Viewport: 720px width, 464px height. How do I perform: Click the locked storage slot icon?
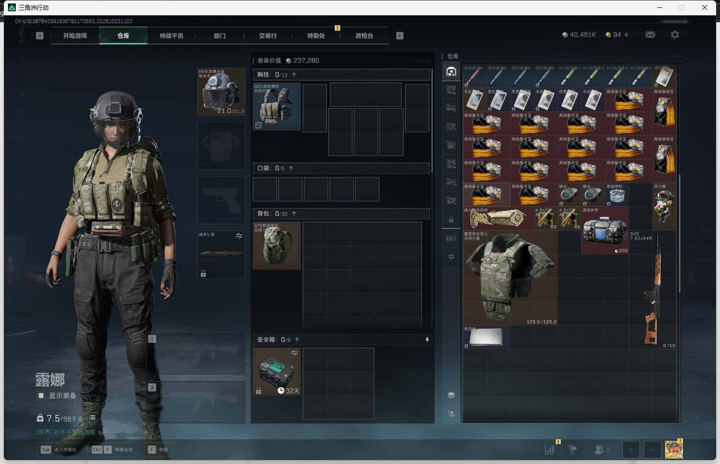click(x=451, y=219)
